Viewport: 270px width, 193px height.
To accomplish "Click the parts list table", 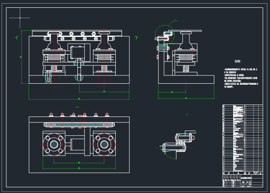I will tap(242, 139).
